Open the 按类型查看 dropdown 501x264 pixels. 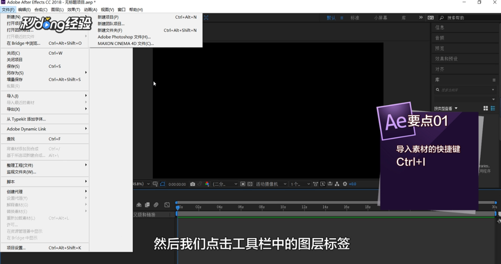click(x=446, y=109)
